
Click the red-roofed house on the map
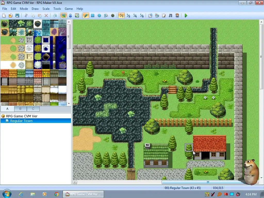(210, 147)
